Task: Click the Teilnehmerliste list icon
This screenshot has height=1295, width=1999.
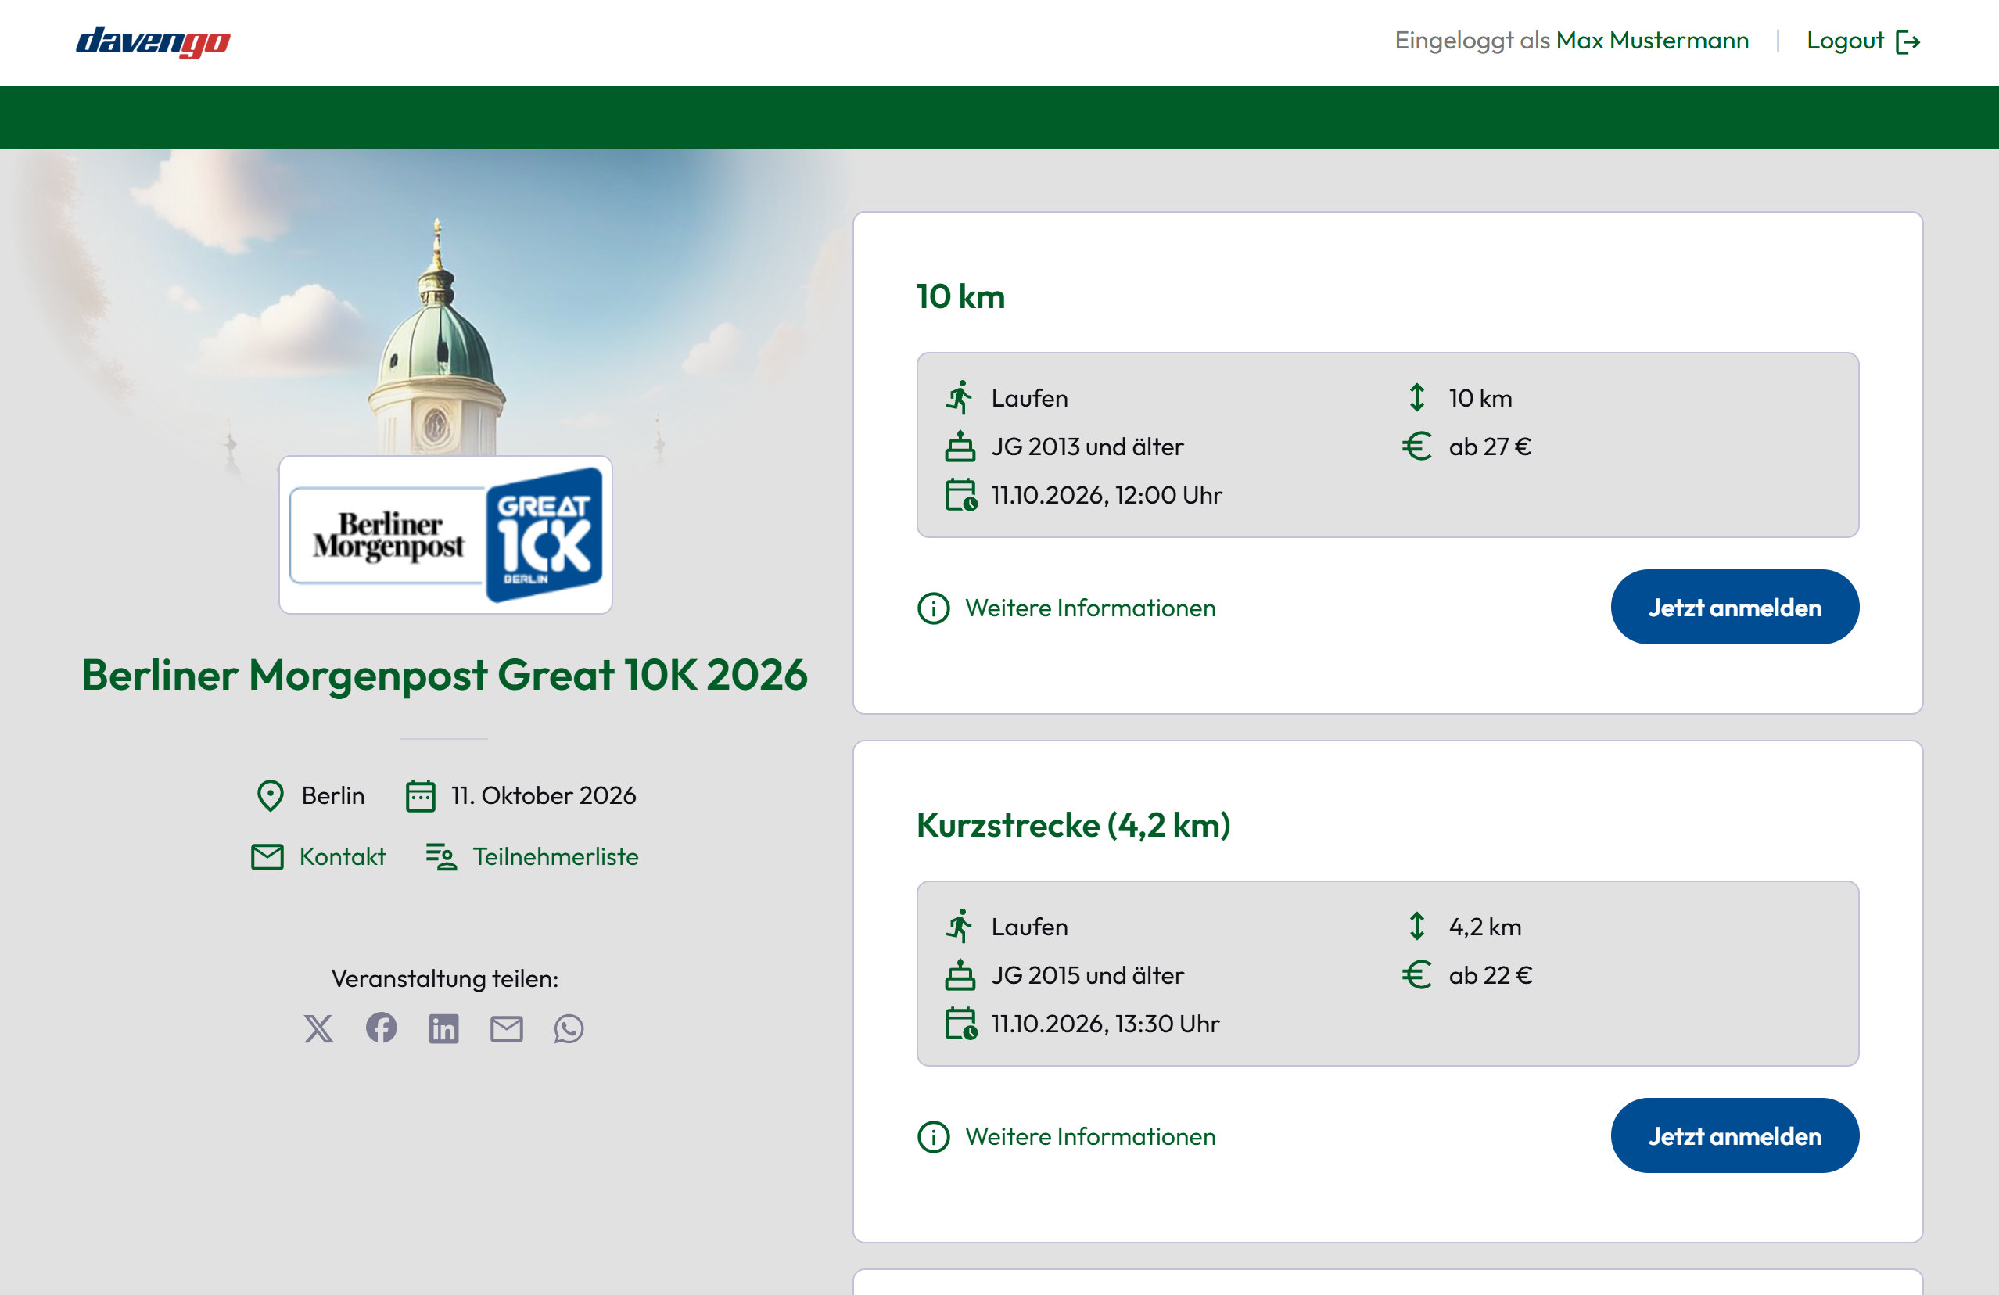Action: click(x=440, y=856)
